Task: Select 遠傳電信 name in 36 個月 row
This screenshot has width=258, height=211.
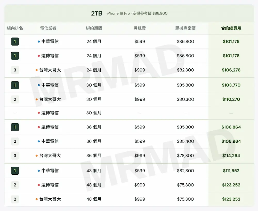Action: (x=50, y=127)
